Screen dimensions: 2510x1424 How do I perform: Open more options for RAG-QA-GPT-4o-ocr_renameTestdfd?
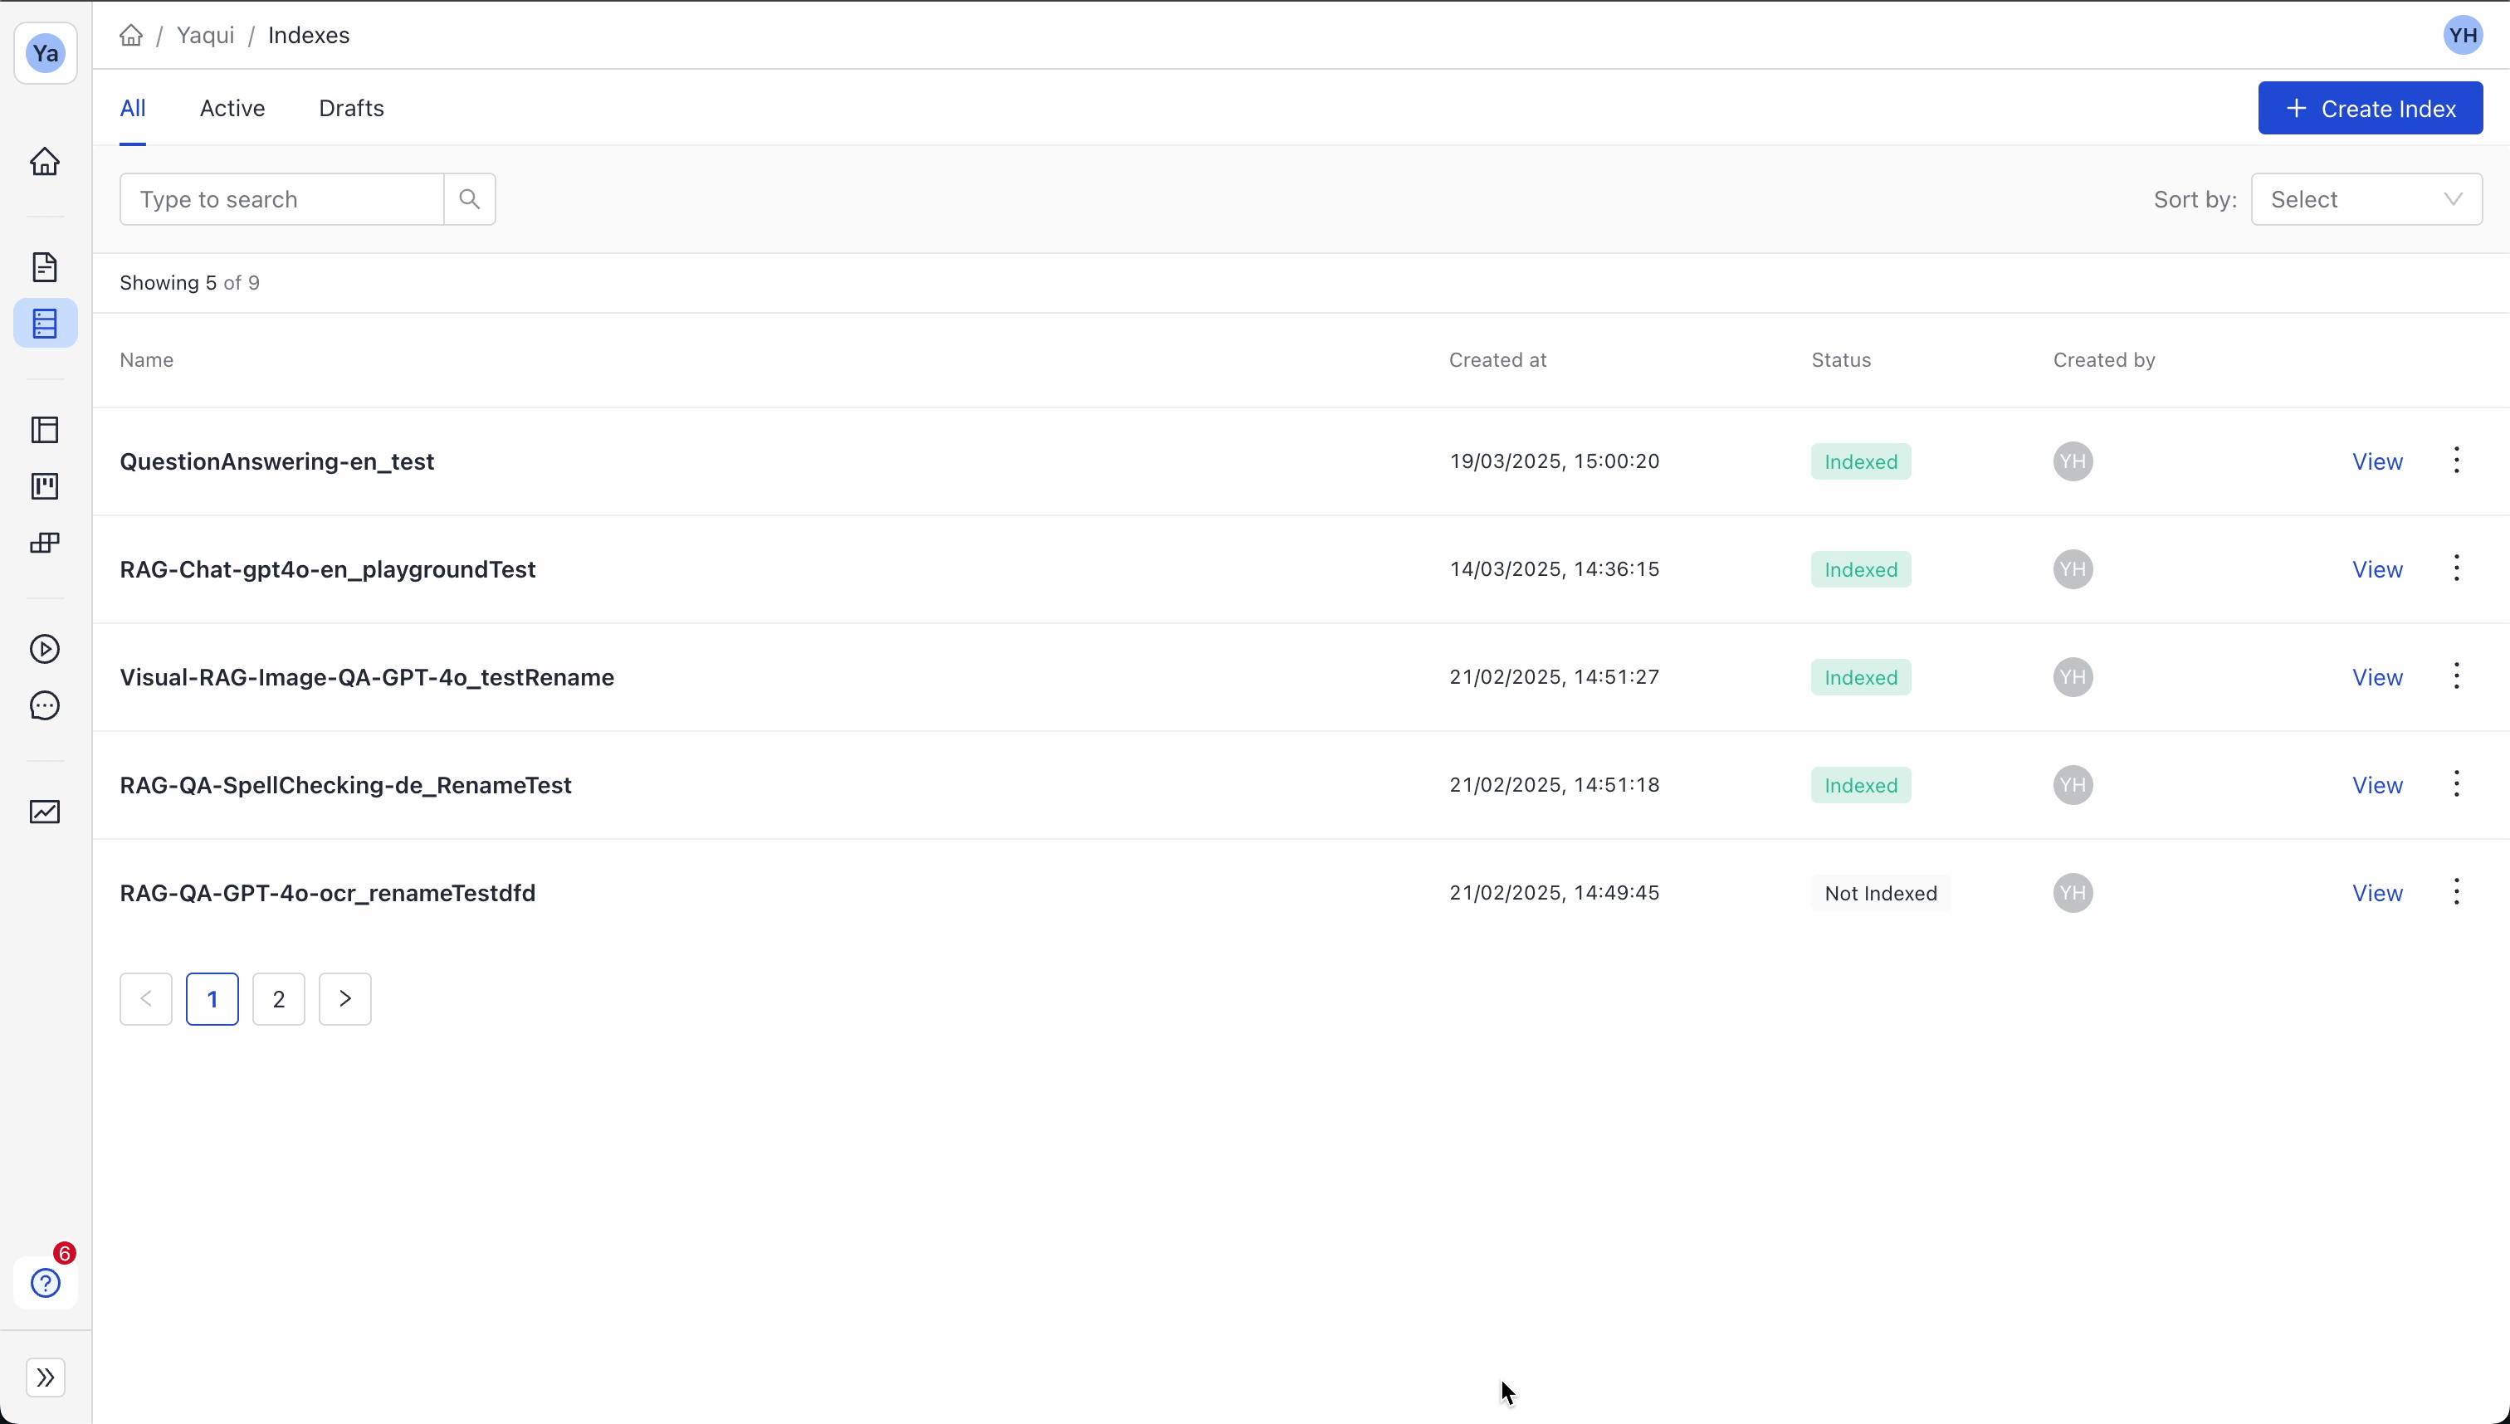2455,892
